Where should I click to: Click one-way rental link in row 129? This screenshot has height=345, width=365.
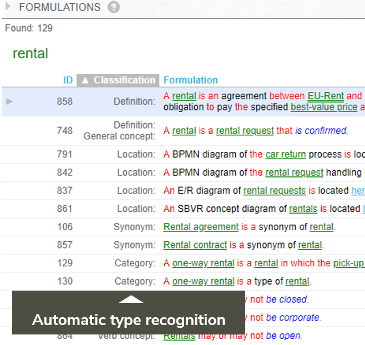(203, 263)
